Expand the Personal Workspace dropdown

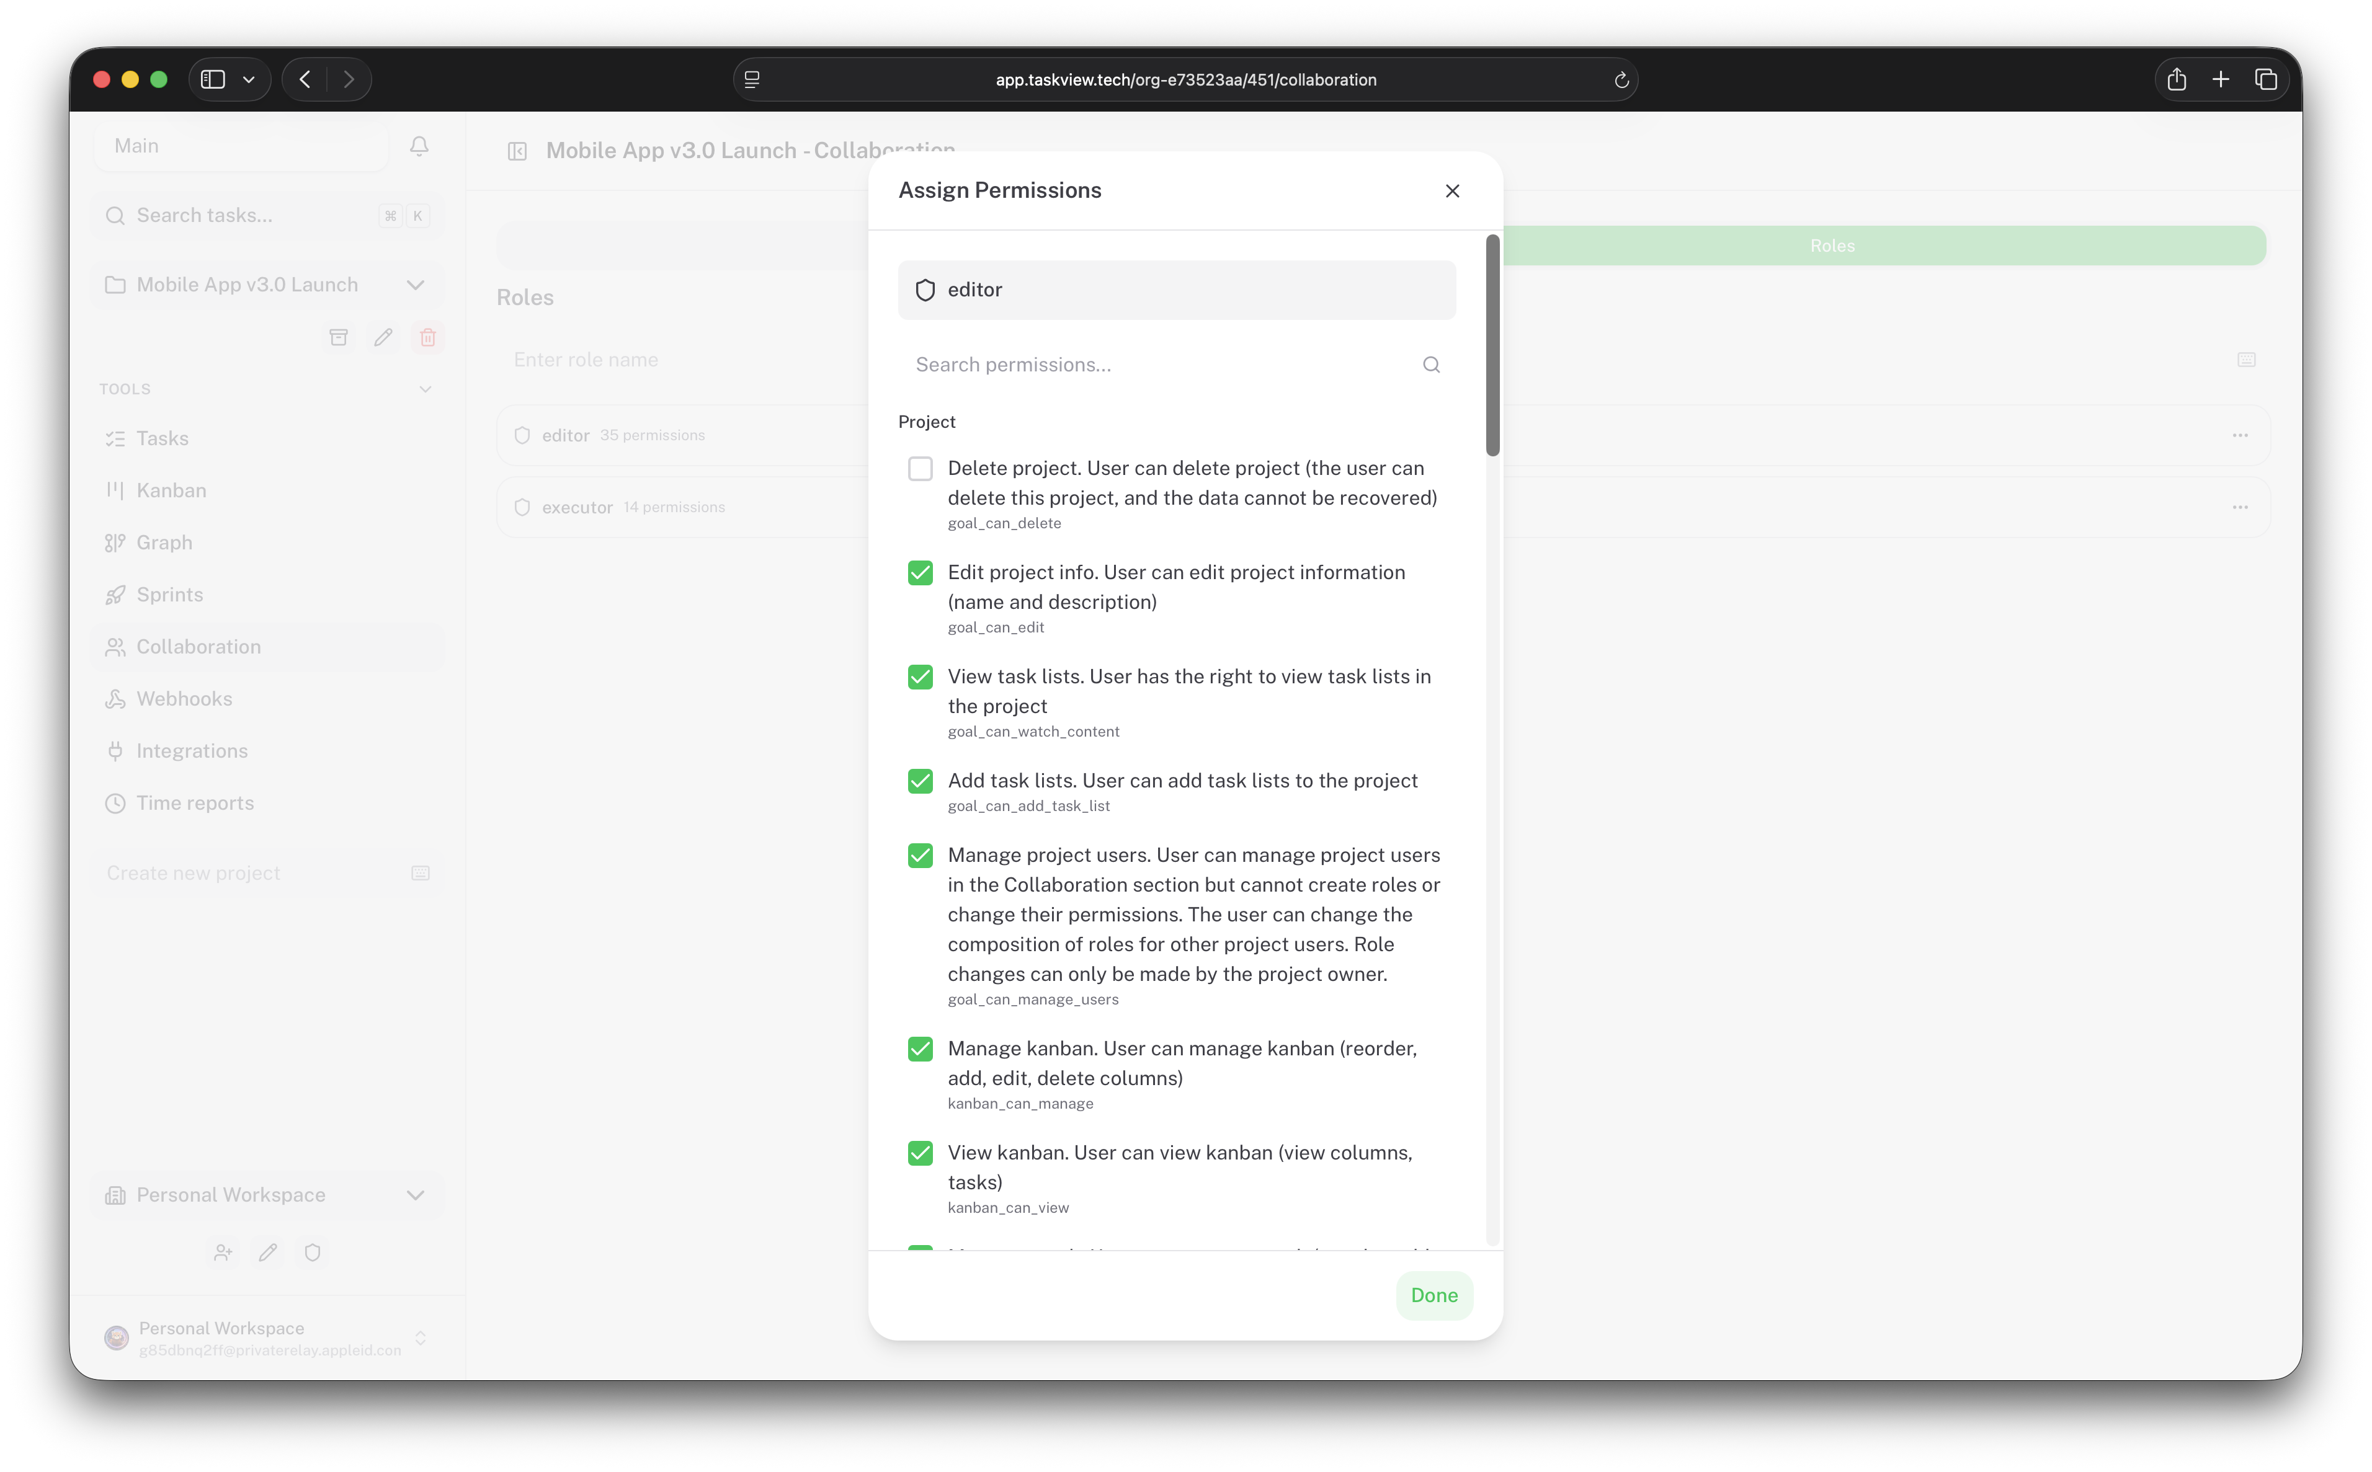coord(416,1195)
